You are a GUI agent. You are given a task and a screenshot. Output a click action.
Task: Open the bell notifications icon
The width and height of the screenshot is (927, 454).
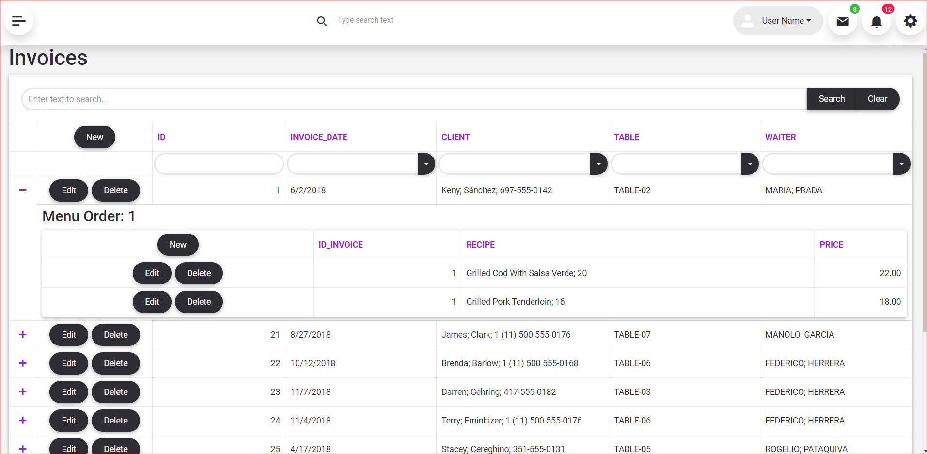click(x=877, y=21)
